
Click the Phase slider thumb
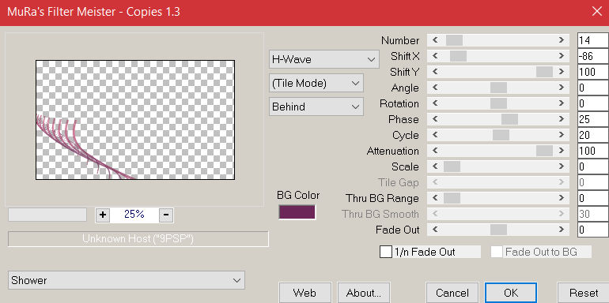[509, 119]
